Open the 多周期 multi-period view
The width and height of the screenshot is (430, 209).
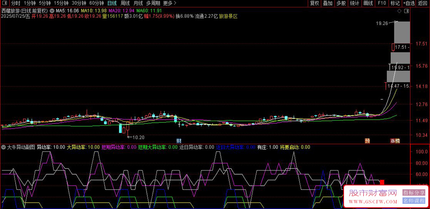[153, 3]
